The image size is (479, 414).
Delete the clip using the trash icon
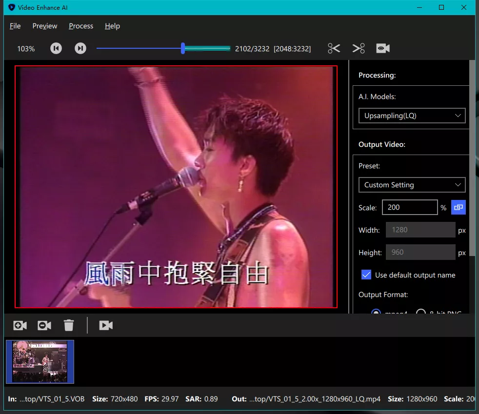[x=68, y=325]
